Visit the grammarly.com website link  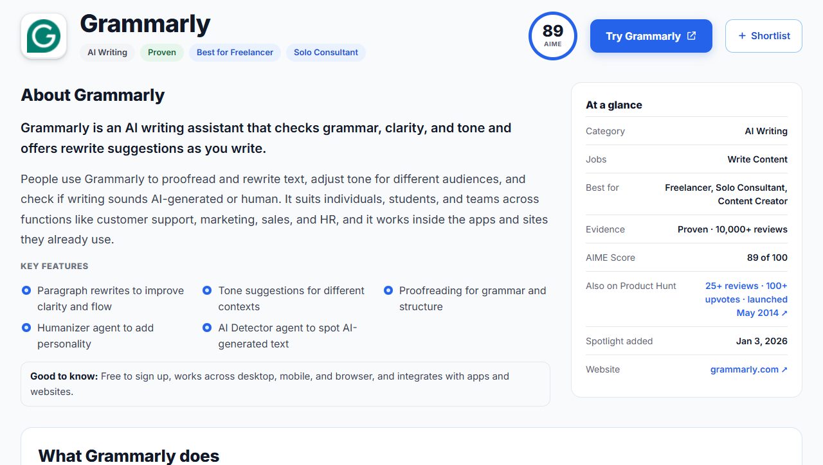749,369
